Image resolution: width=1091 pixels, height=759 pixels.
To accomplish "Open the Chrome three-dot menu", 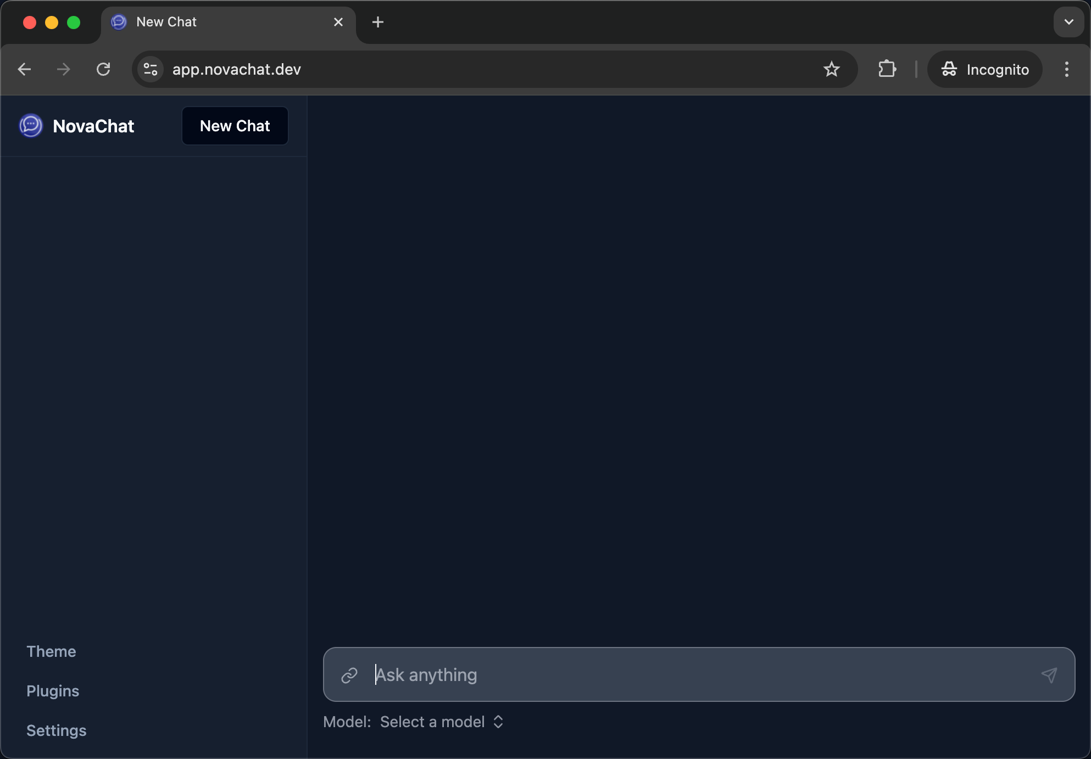I will pos(1066,69).
